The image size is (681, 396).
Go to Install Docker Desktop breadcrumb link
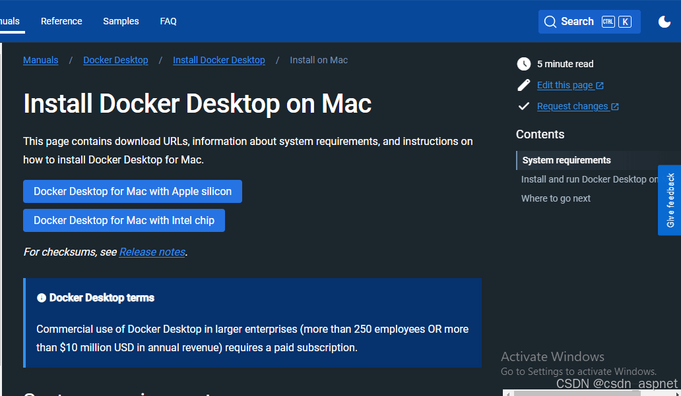pos(219,60)
